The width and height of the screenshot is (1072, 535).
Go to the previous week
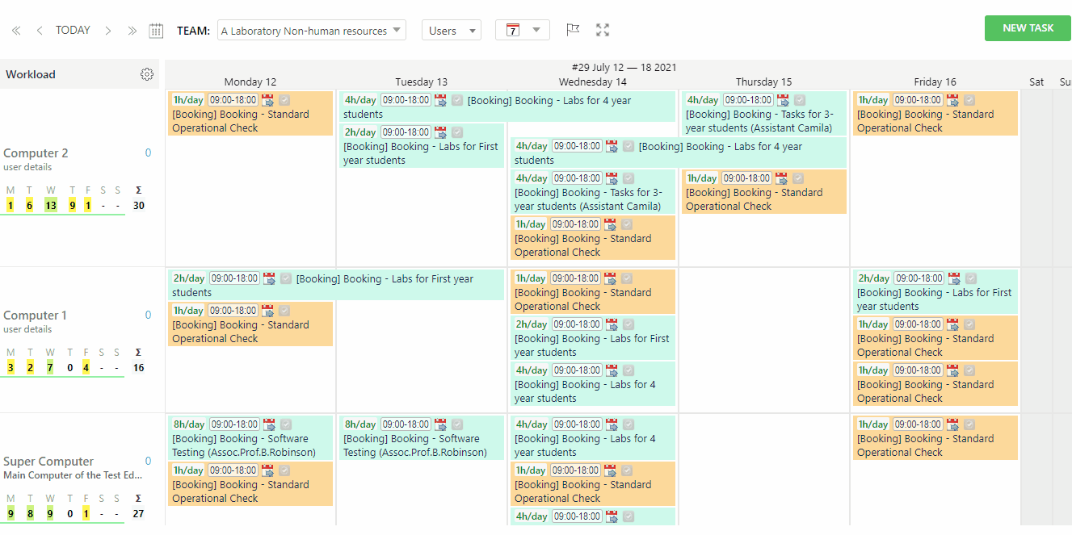point(40,31)
